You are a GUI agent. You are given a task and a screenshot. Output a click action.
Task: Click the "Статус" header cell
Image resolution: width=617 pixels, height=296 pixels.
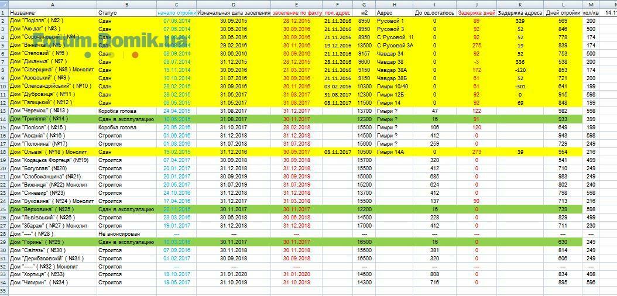point(126,13)
